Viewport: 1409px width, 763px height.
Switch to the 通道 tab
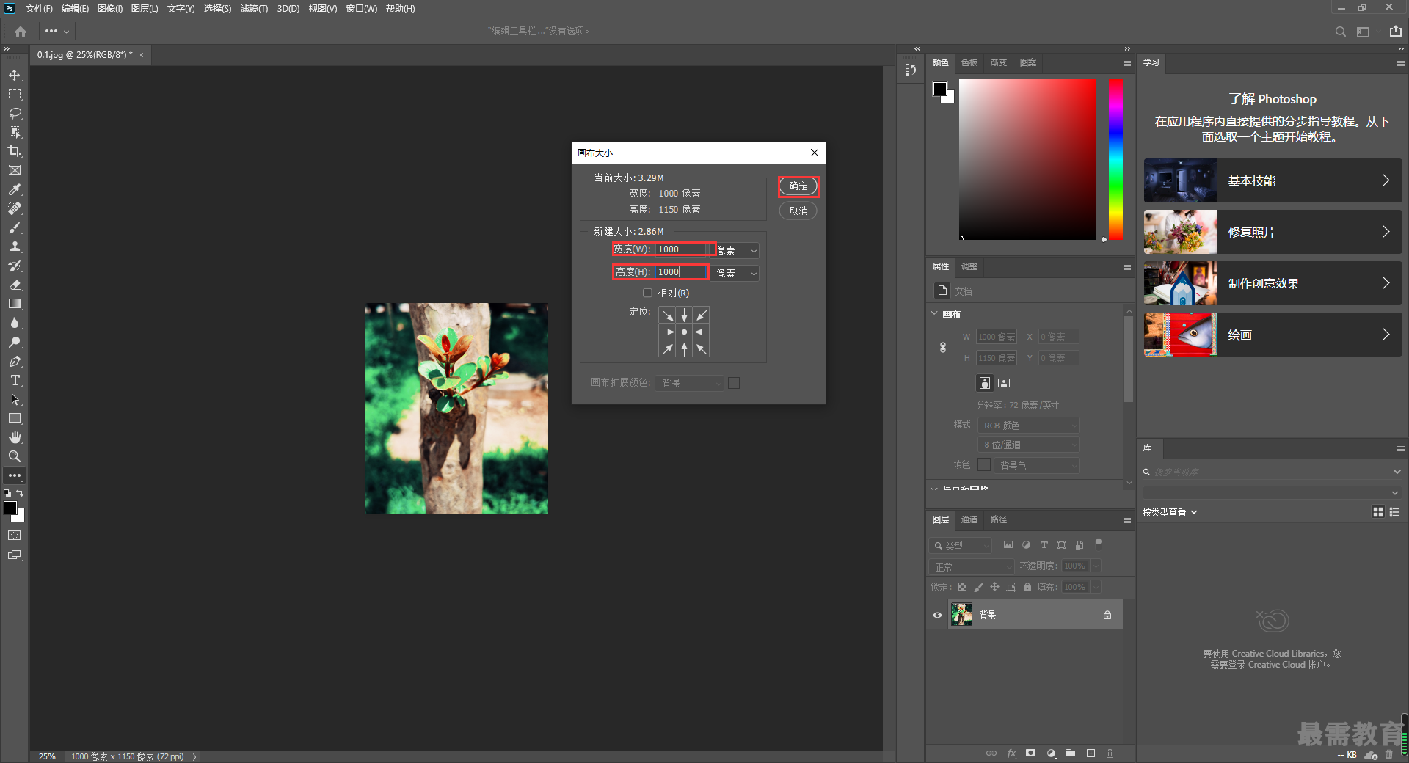[969, 519]
